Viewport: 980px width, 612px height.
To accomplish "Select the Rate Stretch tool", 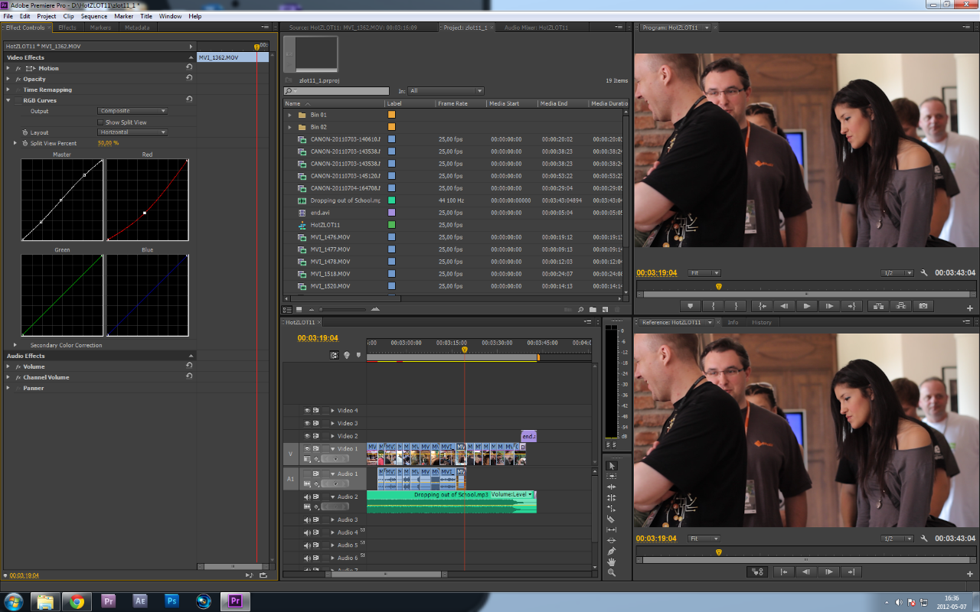I will point(611,509).
